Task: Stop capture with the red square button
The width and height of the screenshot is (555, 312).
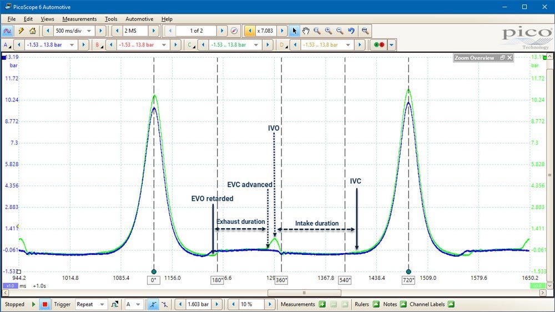Action: tap(44, 304)
